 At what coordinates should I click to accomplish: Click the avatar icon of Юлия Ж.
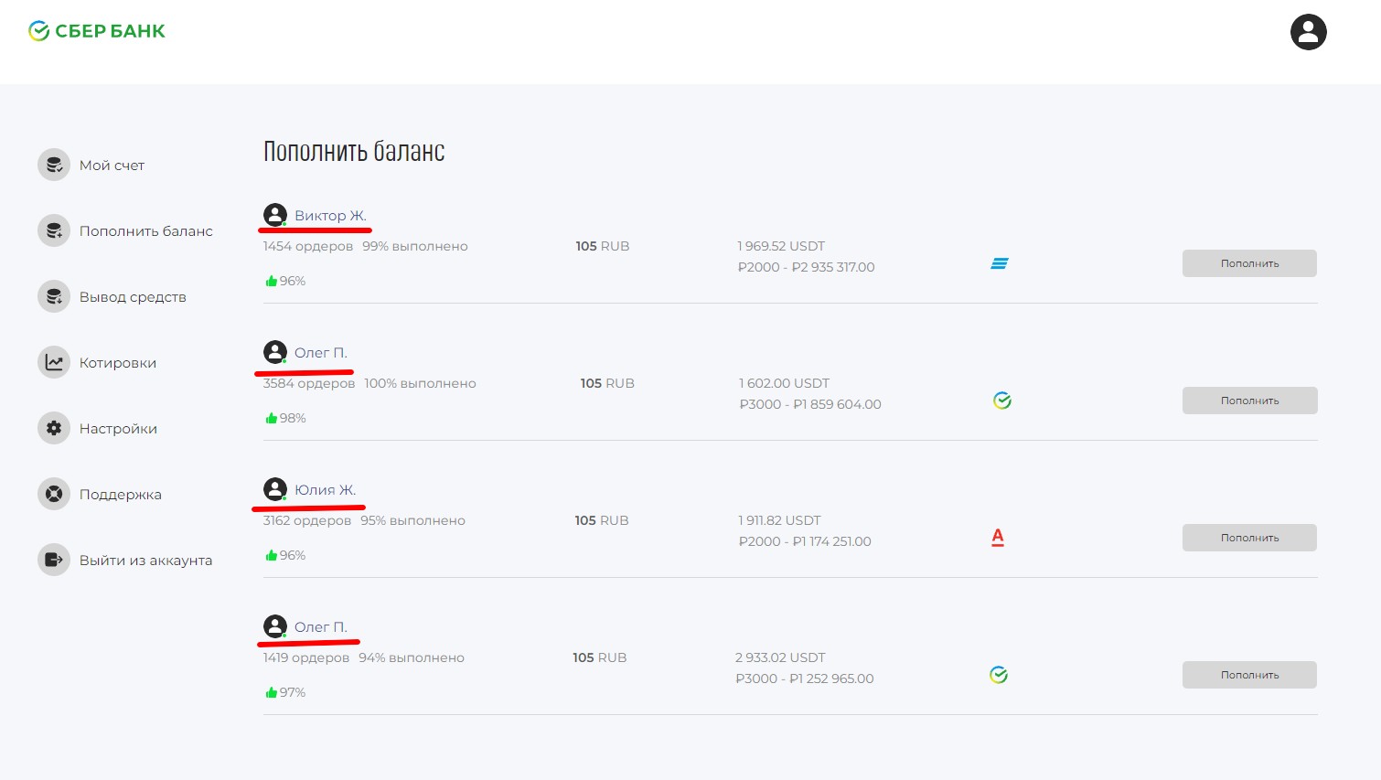click(275, 489)
